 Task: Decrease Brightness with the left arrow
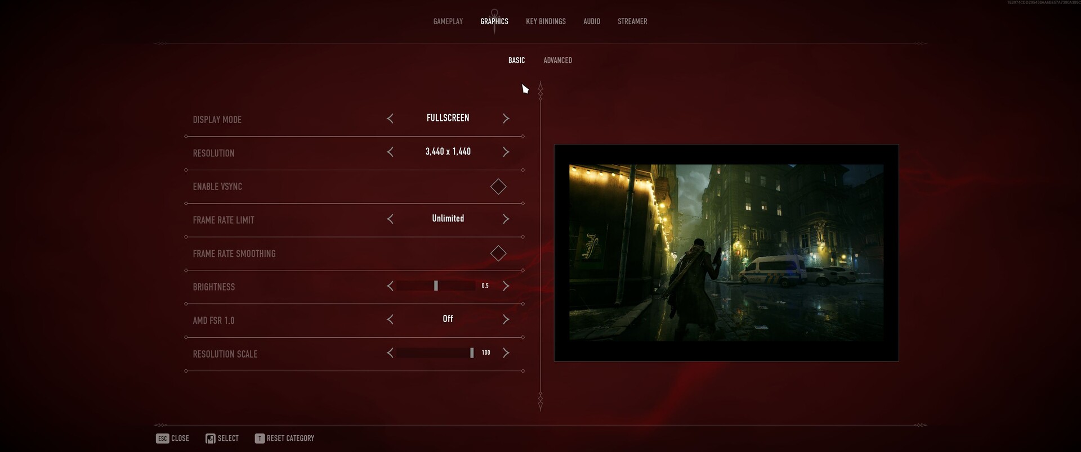pos(390,286)
